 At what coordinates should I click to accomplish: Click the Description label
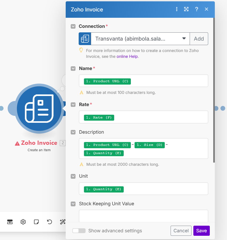91,132
